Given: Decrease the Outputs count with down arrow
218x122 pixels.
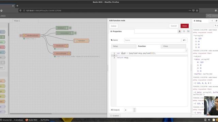Looking at the screenshot, I should [134, 111].
